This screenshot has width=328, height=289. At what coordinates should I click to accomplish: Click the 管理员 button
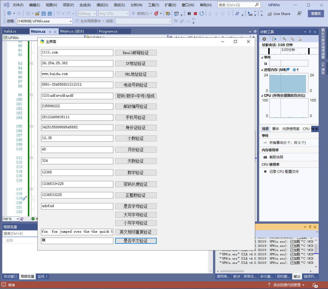point(316,14)
